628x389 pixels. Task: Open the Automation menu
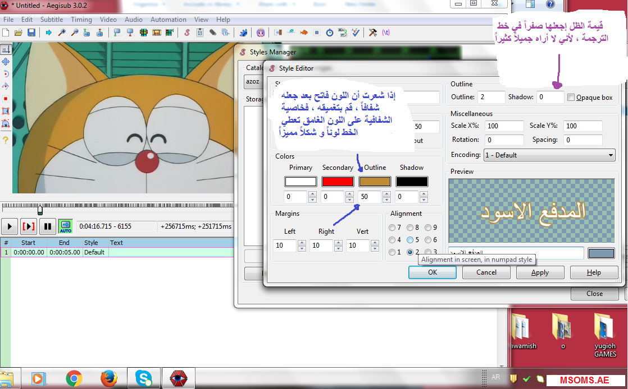point(168,20)
